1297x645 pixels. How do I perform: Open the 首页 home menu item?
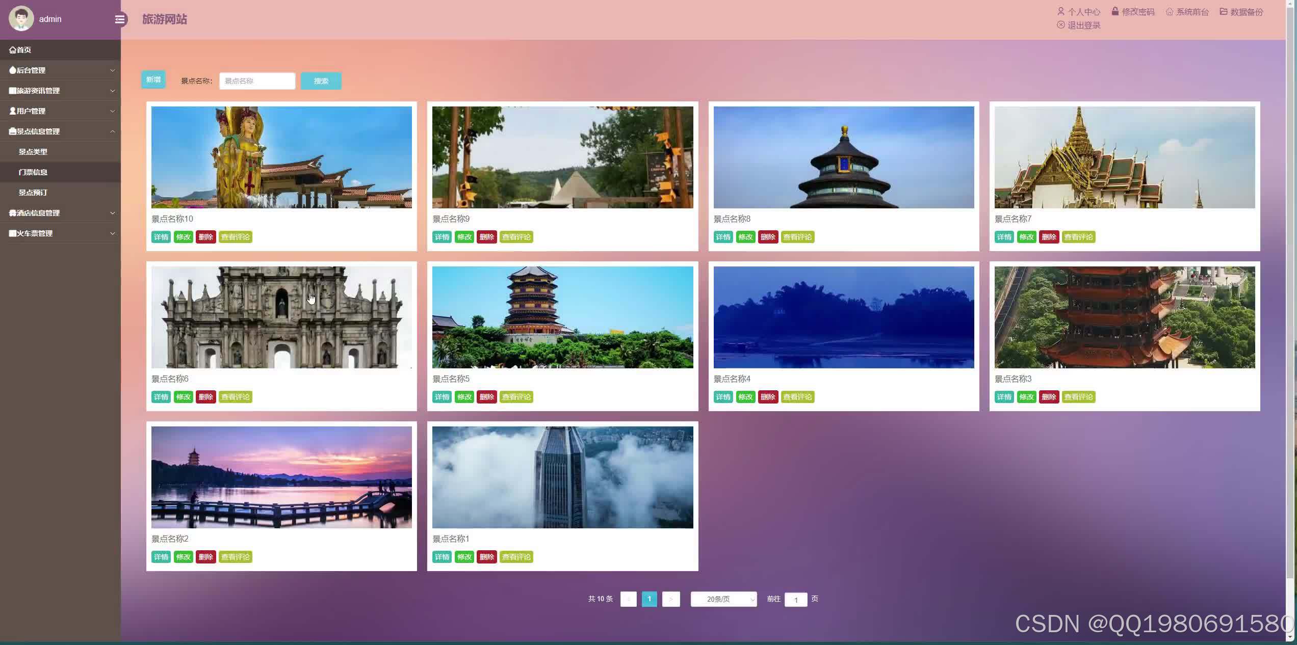click(x=20, y=50)
